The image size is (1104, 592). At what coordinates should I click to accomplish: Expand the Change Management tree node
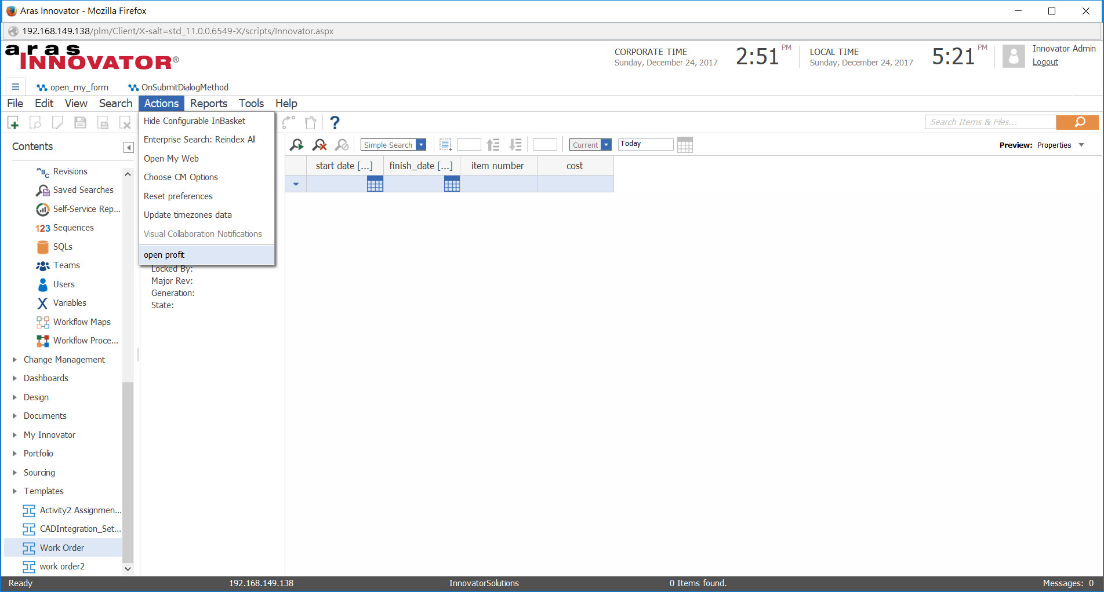pyautogui.click(x=14, y=360)
